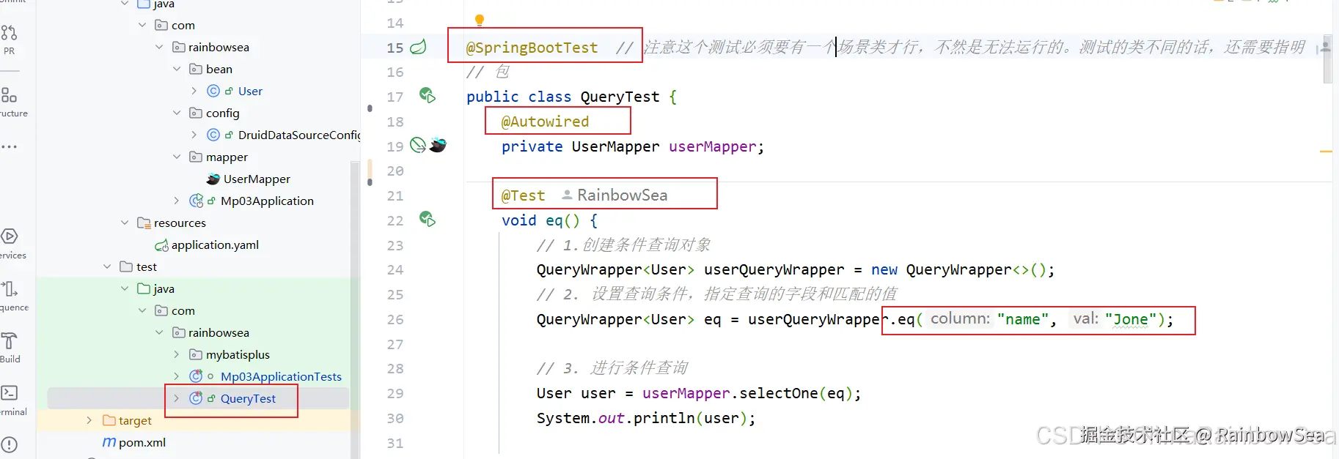
Task: Show more tool windows ellipsis
Action: (x=9, y=146)
